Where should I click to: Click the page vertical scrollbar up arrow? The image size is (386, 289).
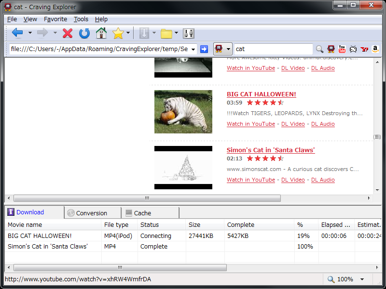tap(377, 62)
